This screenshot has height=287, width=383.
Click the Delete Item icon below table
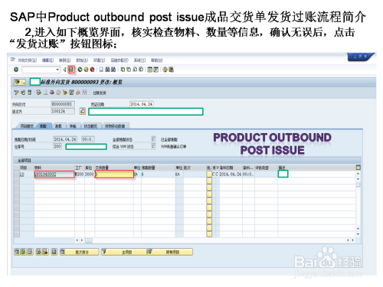(45, 252)
